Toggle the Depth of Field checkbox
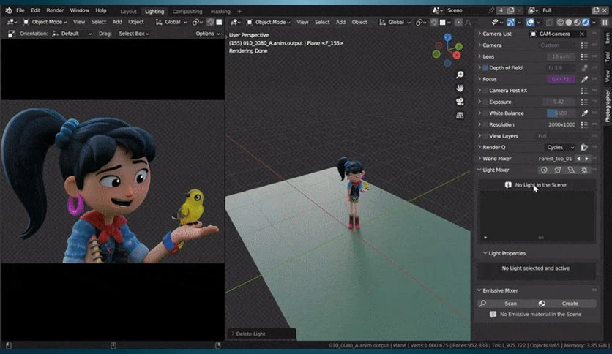The height and width of the screenshot is (354, 612). point(485,68)
